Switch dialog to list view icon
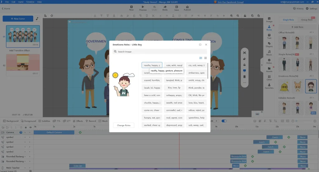The image size is (319, 172). point(201,58)
